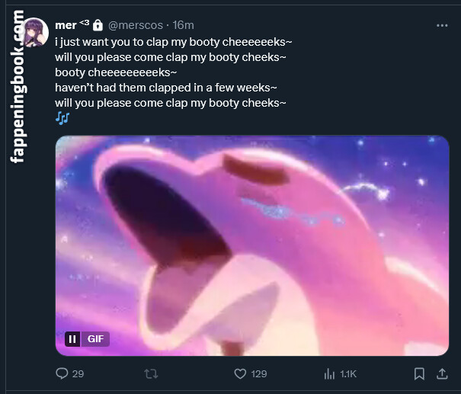The height and width of the screenshot is (394, 461).
Task: Click the GIF label badge
Action: (96, 339)
